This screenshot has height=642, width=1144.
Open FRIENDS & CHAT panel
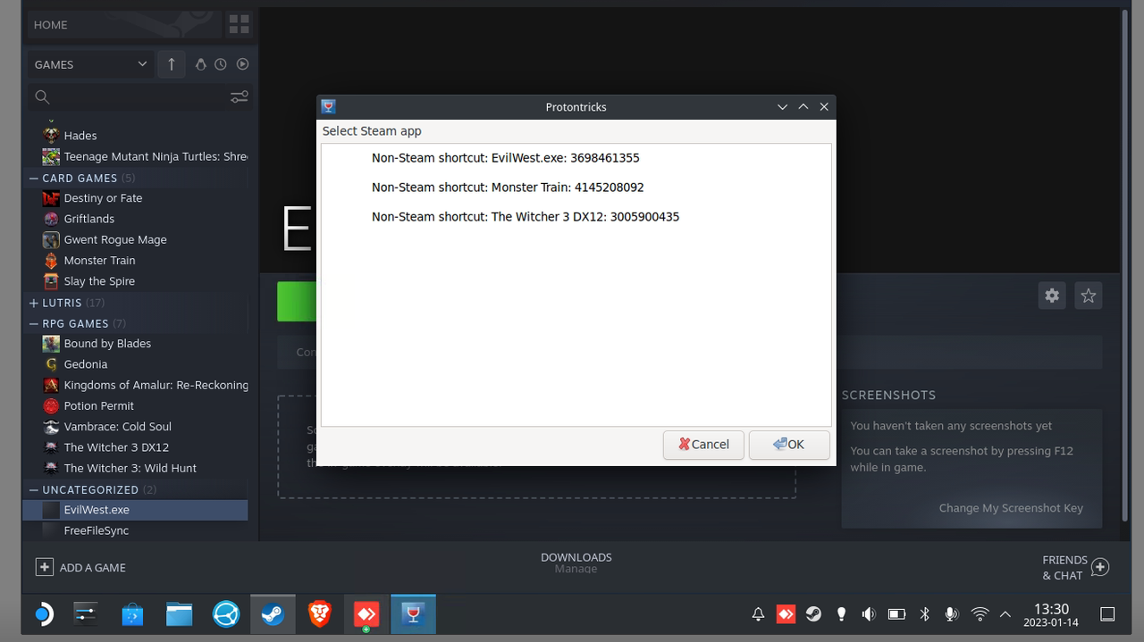[x=1075, y=568]
